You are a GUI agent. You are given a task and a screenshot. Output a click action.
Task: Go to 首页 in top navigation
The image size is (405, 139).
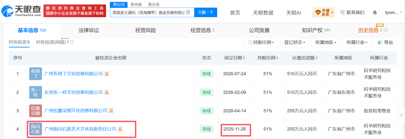click(235, 13)
